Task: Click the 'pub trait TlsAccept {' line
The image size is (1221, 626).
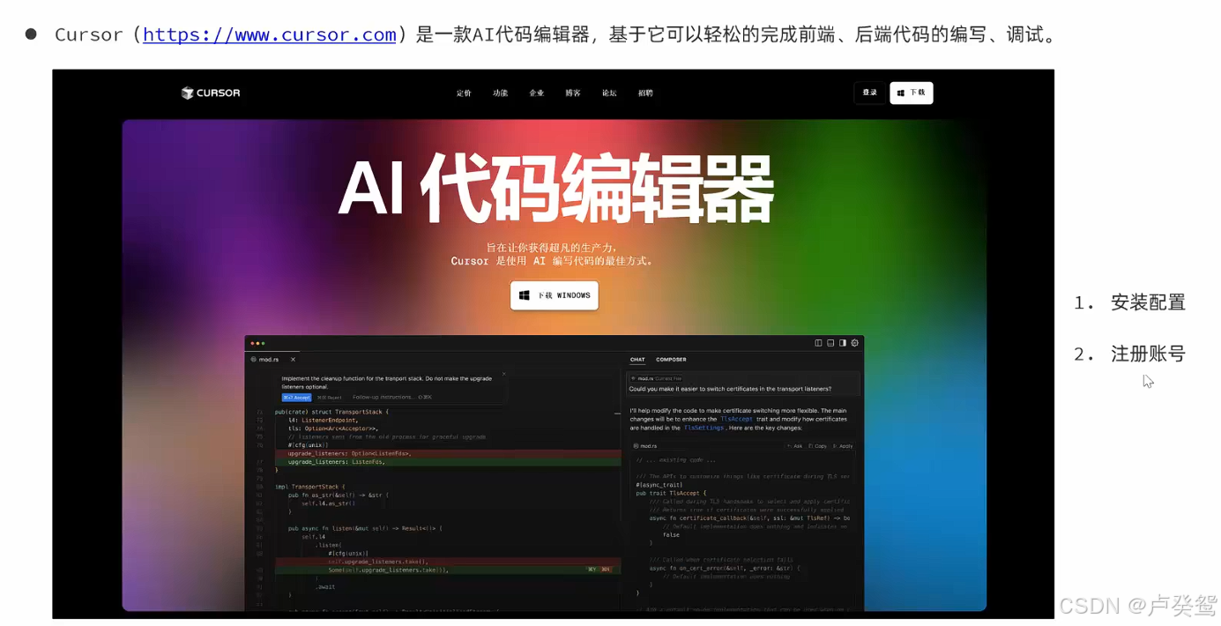Action: (x=671, y=493)
